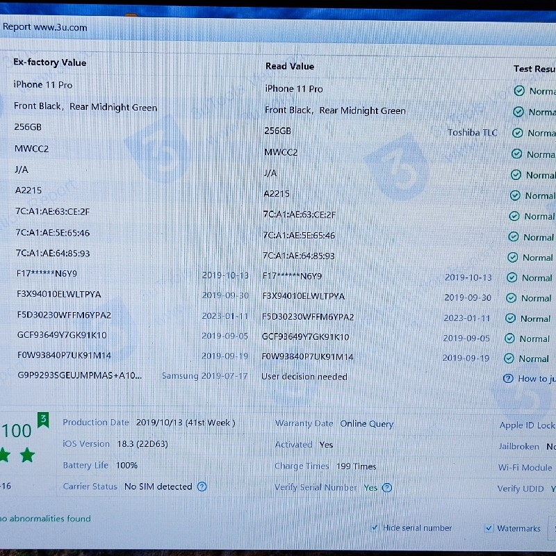Select read value MAC 7C:A1:AE:5E:65:46
Screen dimensions: 556x556
point(299,235)
